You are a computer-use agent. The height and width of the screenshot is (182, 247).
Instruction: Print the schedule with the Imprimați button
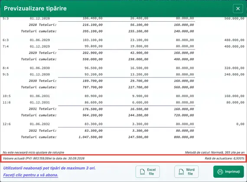[x=228, y=172]
